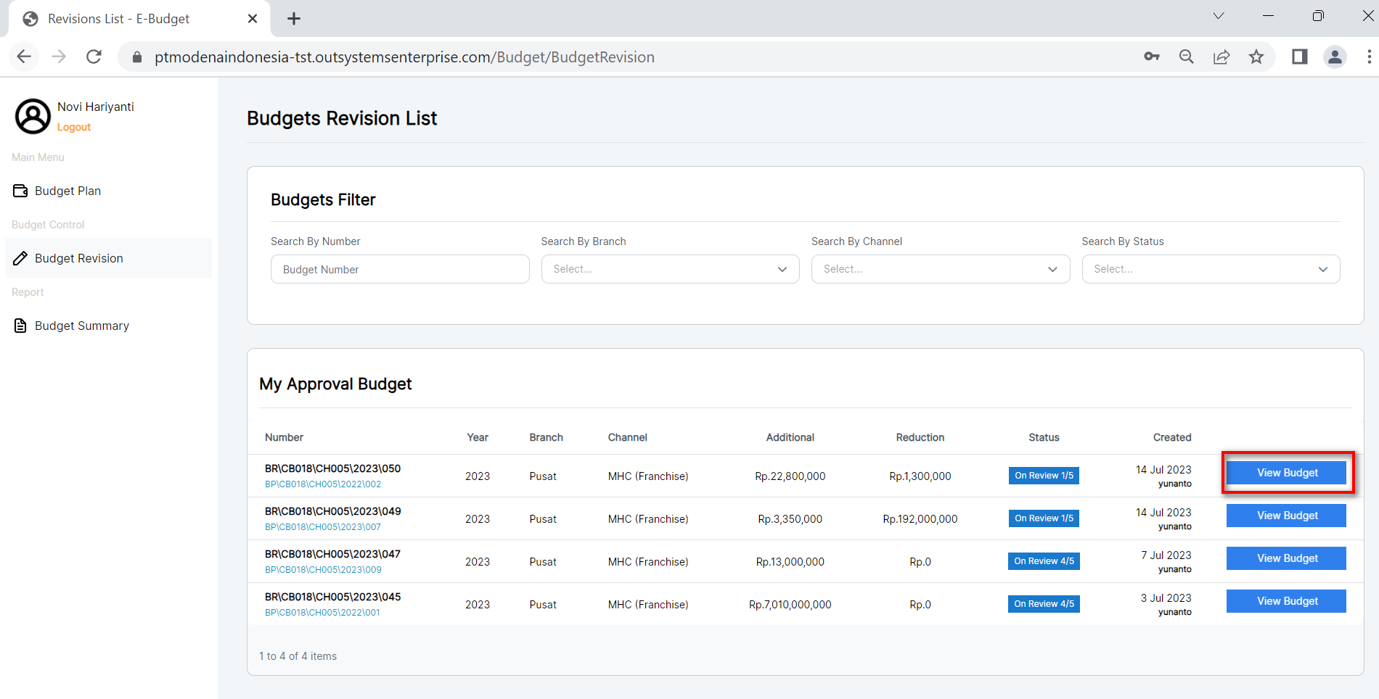Toggle the browser side panel icon

pyautogui.click(x=1299, y=57)
